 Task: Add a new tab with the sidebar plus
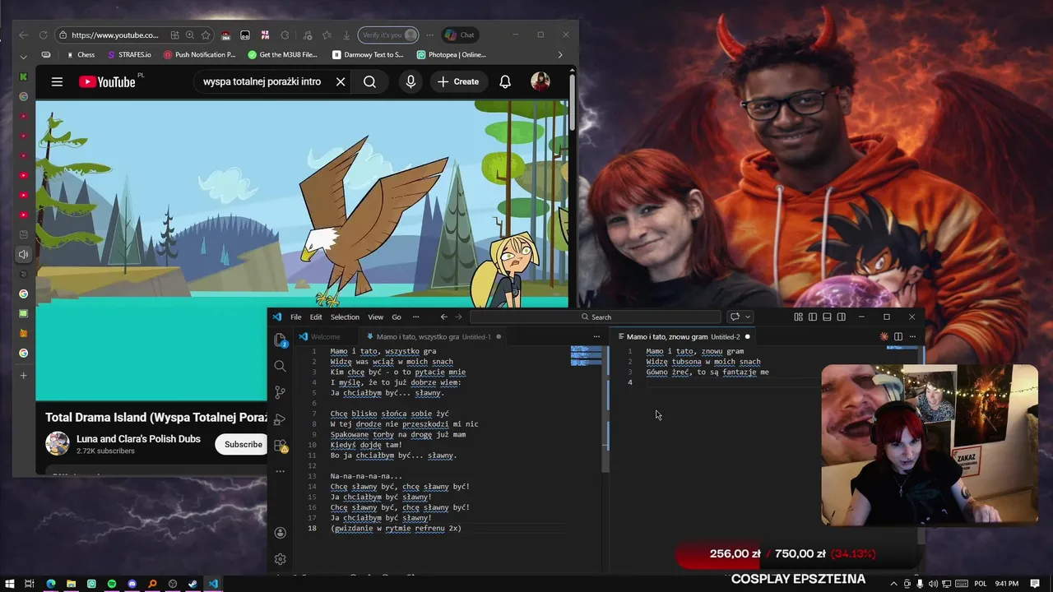click(x=23, y=375)
